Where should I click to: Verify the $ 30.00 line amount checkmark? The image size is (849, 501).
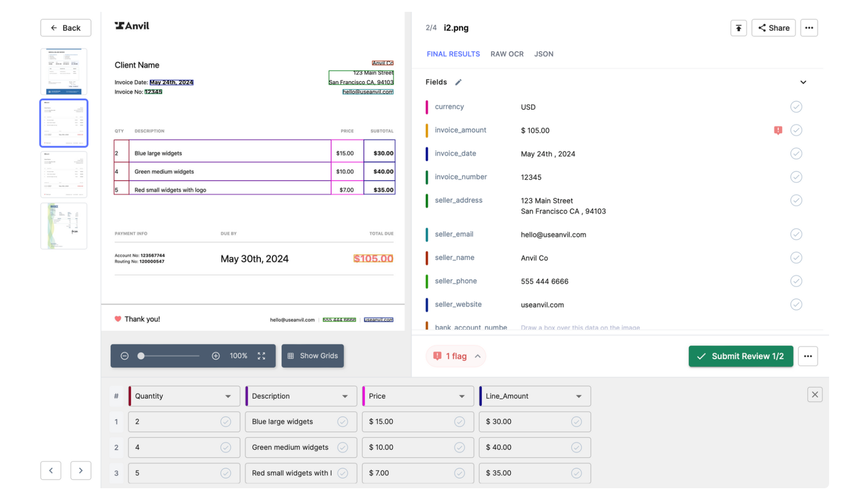click(x=576, y=422)
